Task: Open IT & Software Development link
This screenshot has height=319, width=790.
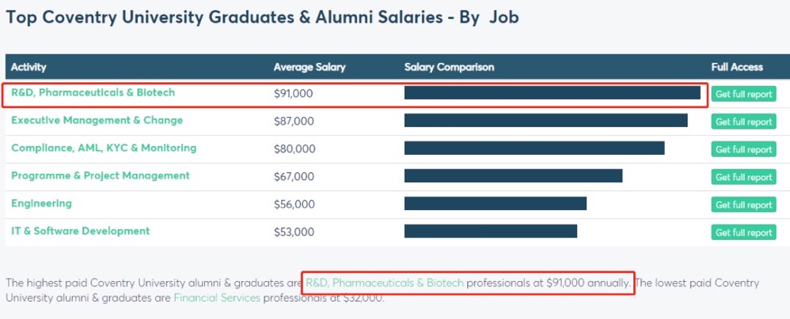Action: [80, 231]
